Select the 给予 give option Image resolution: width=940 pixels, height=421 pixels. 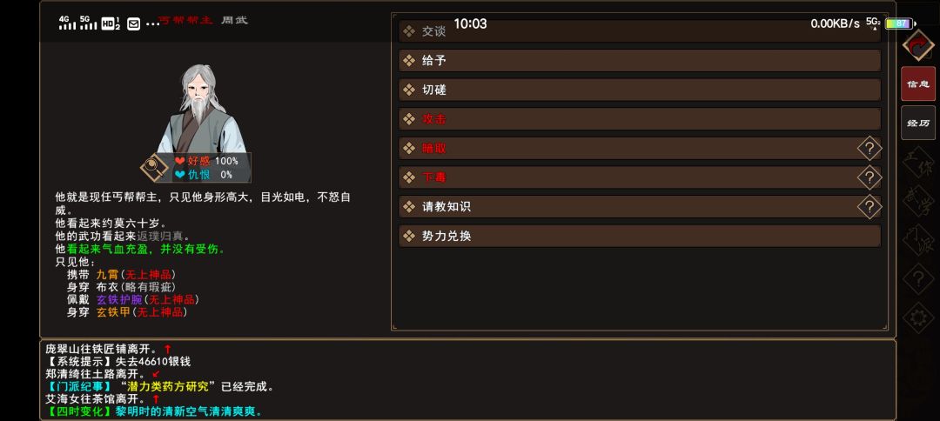pyautogui.click(x=640, y=61)
